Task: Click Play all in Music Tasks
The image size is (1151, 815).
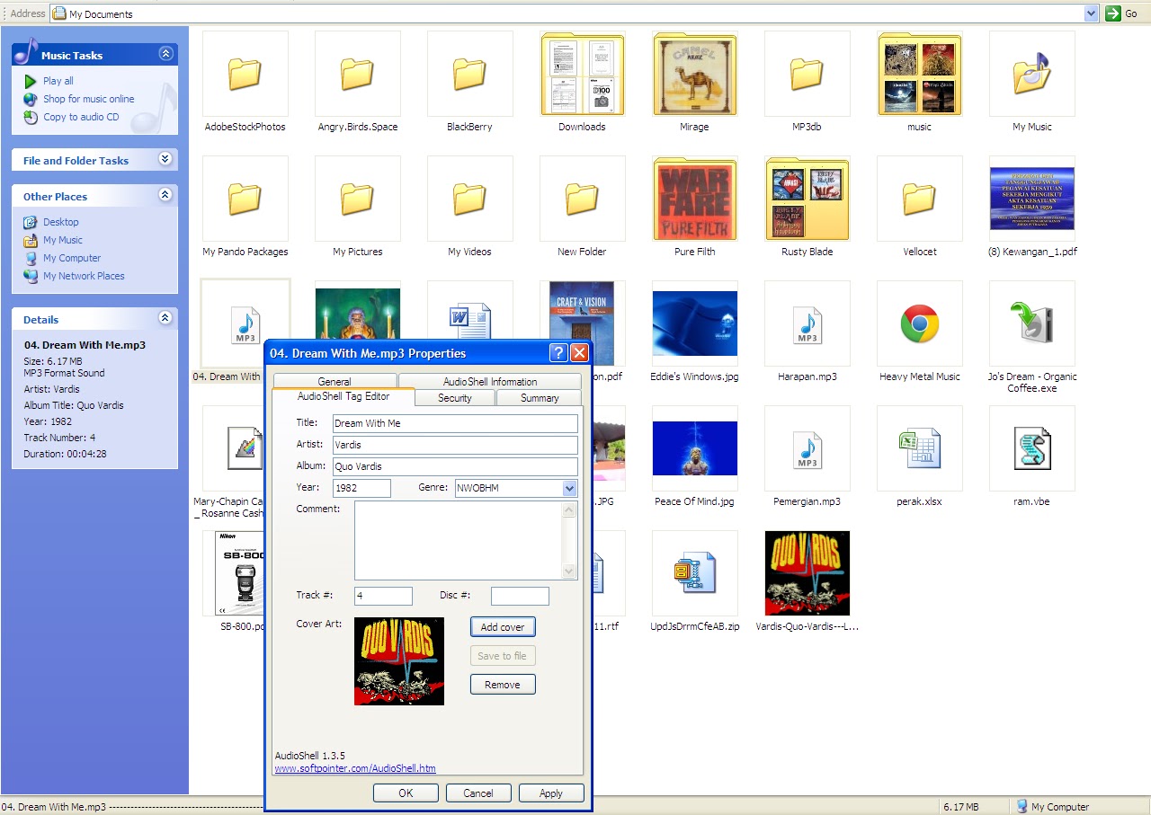Action: [58, 81]
